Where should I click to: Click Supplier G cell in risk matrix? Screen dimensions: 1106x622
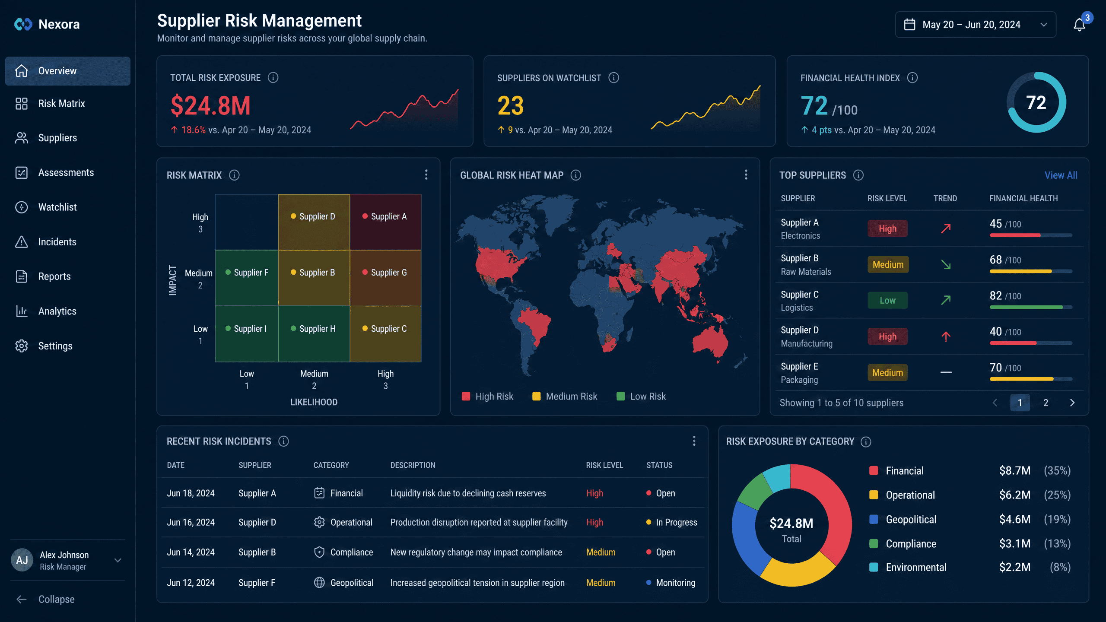(x=385, y=278)
